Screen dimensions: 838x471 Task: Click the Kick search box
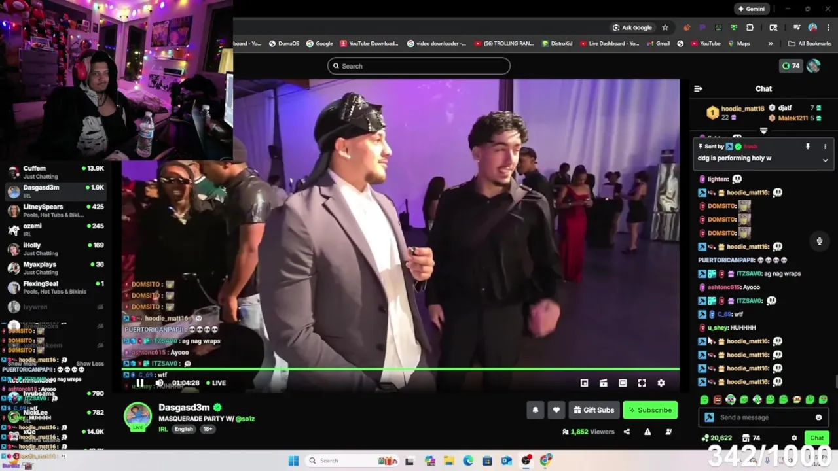coord(418,66)
